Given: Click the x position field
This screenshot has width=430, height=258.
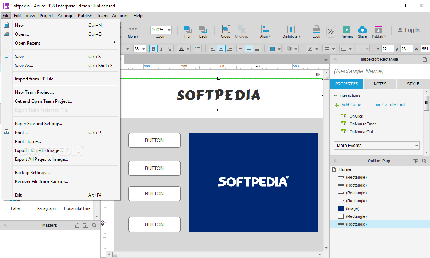Looking at the screenshot, I should tap(387, 49).
